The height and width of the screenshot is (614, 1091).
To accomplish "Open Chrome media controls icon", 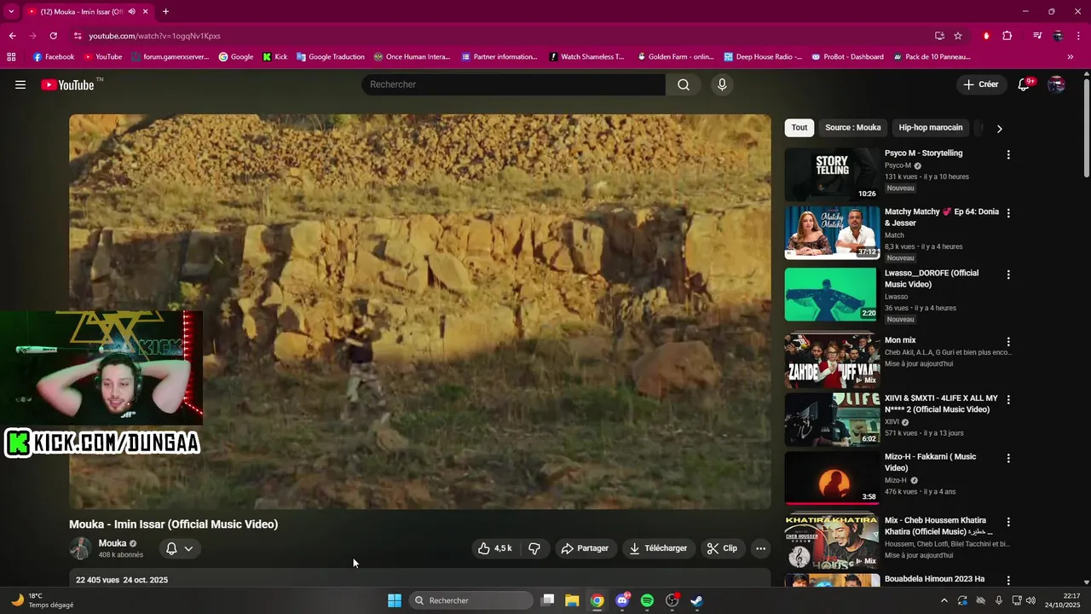I will (1037, 36).
